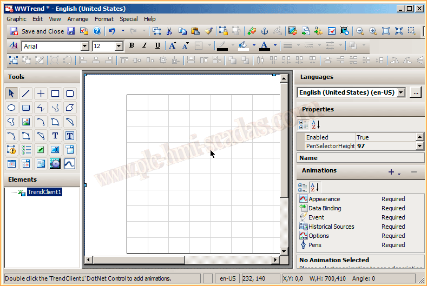This screenshot has width=427, height=286.
Task: Select the Image tool
Action: click(x=26, y=122)
